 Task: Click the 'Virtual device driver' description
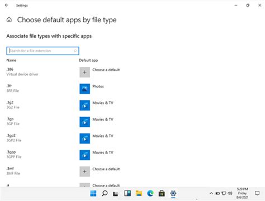[22, 74]
